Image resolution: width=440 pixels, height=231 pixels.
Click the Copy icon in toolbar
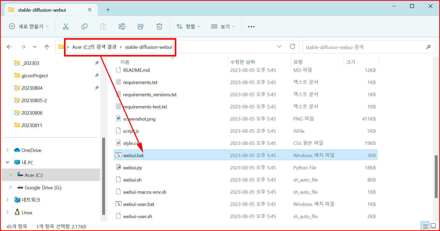click(85, 26)
